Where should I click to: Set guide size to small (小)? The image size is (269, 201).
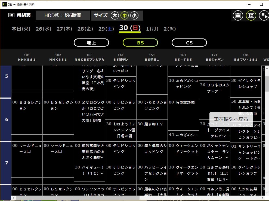134,16
